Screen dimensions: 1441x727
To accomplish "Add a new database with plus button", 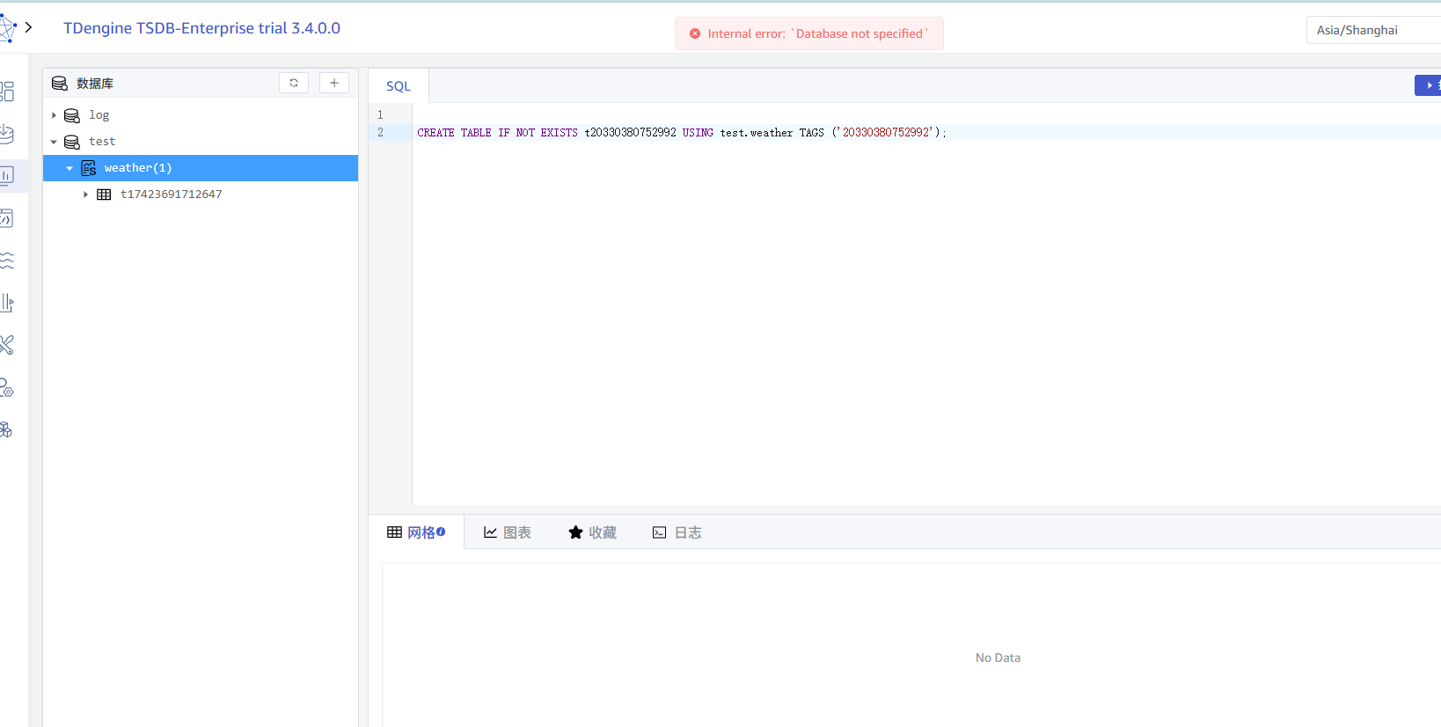I will tap(334, 83).
